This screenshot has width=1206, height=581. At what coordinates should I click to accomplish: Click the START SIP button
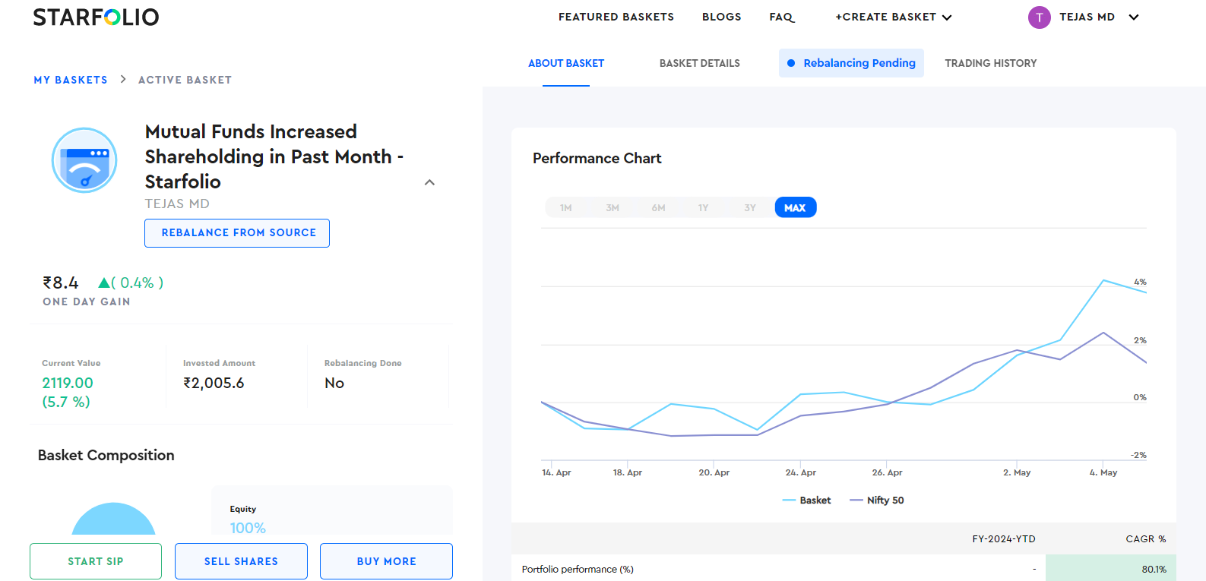96,561
